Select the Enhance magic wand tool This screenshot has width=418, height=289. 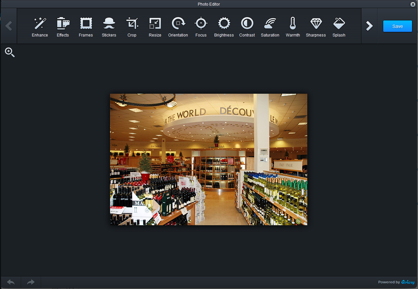(40, 27)
